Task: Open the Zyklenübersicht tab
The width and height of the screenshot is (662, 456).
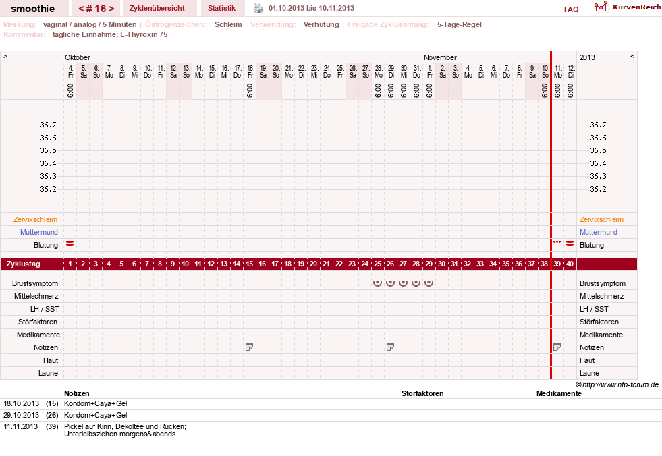Action: tap(157, 8)
